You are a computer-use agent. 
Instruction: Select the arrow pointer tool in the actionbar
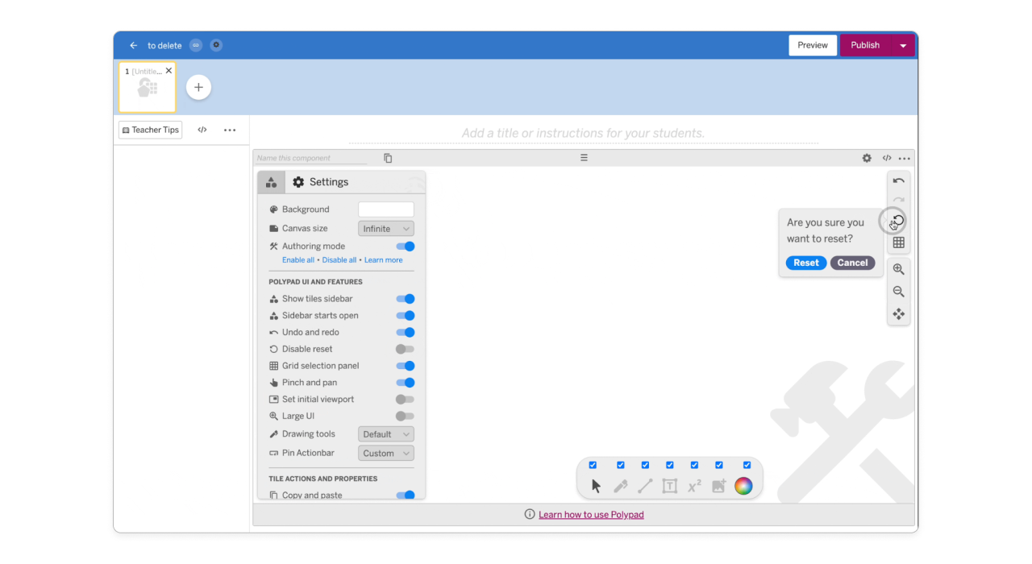pos(595,485)
